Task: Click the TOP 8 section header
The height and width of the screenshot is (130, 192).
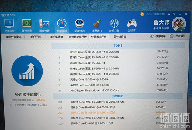Action: pyautogui.click(x=118, y=46)
